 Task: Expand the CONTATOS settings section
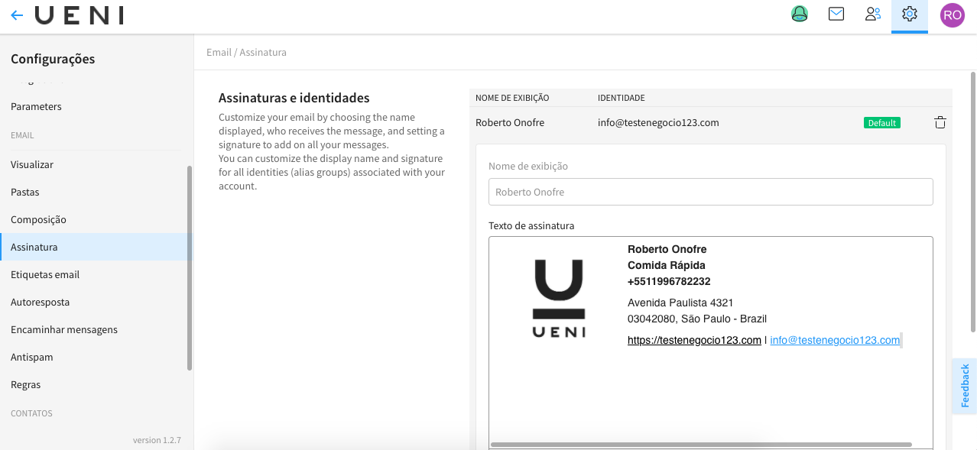[31, 413]
